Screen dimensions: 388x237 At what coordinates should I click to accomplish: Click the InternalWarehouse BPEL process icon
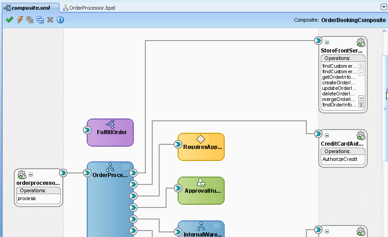point(201,226)
